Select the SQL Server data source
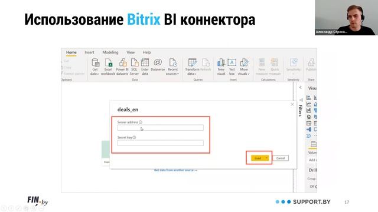The width and height of the screenshot is (378, 212). [134, 67]
